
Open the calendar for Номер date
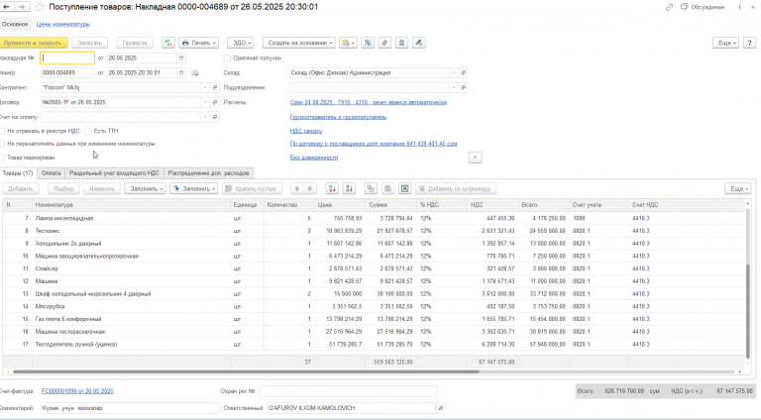181,72
